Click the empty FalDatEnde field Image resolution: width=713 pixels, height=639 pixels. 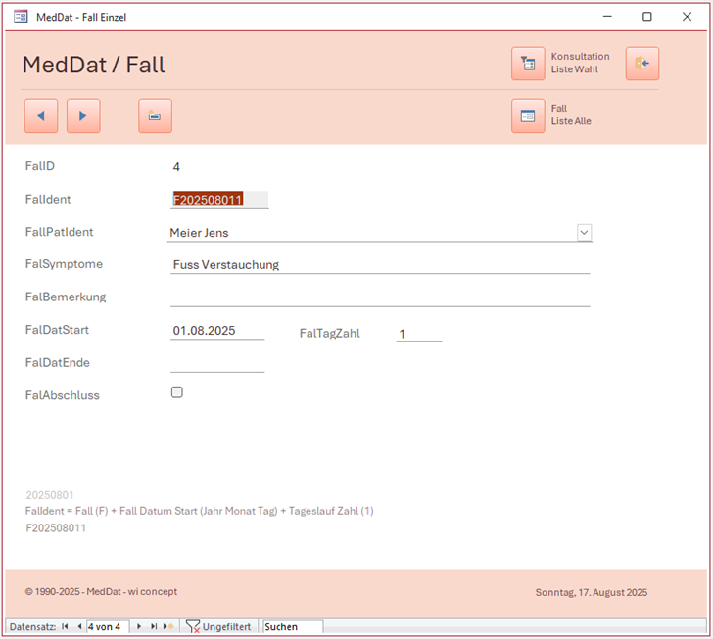[x=217, y=363]
